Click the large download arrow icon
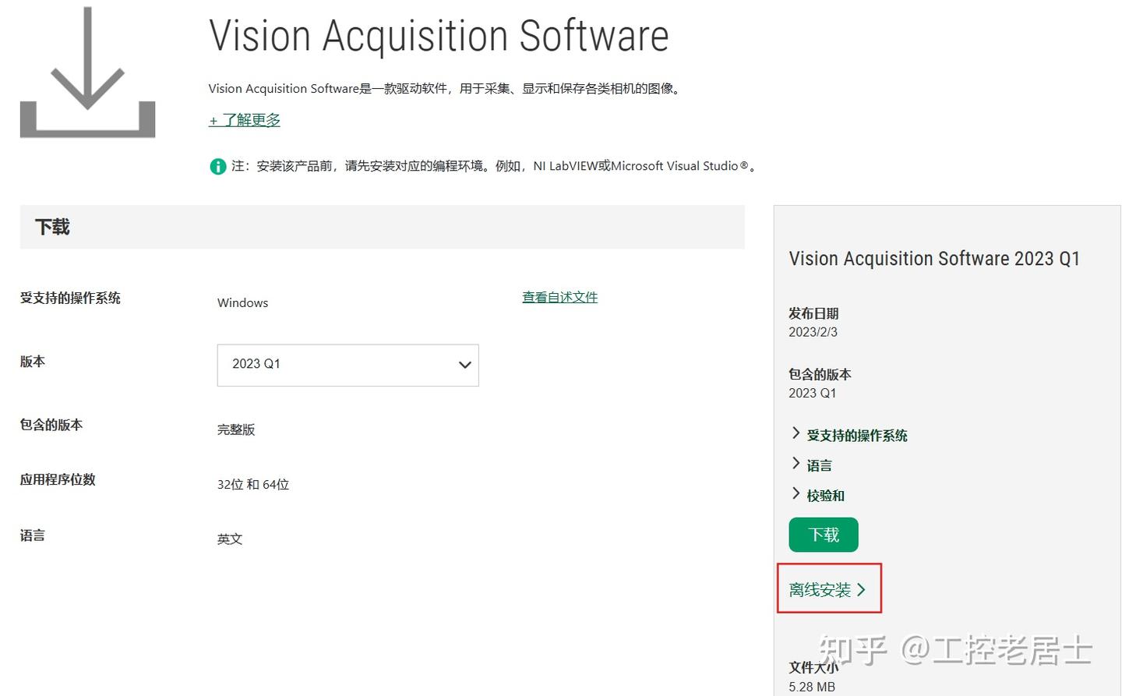This screenshot has width=1122, height=696. (87, 70)
